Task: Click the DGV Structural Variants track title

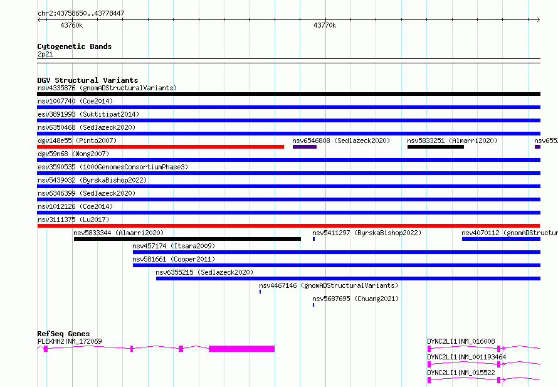Action: point(88,80)
